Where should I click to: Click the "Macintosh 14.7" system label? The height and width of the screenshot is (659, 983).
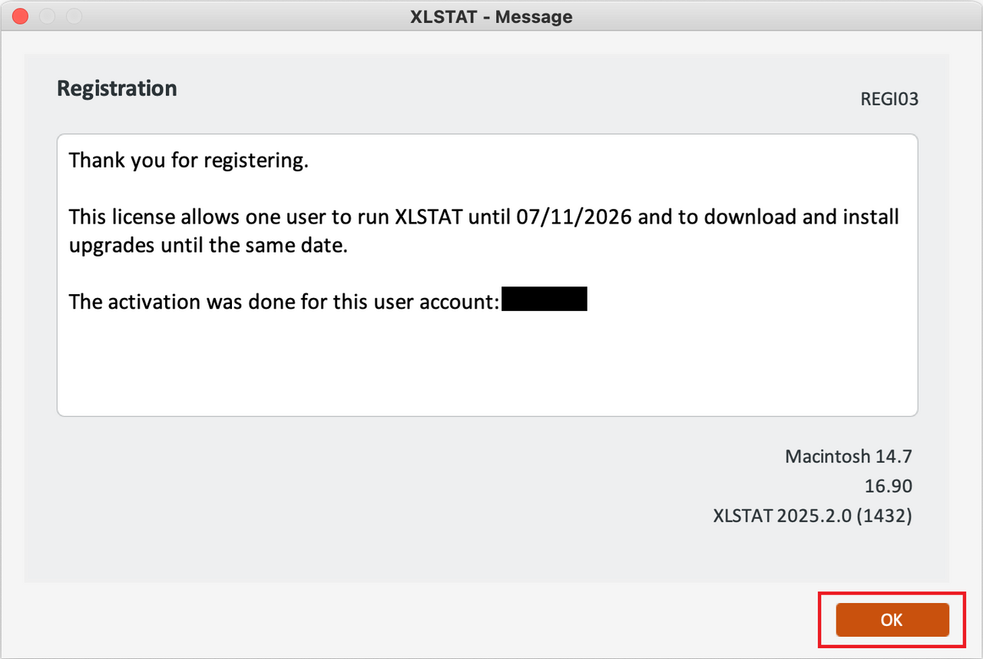(x=848, y=456)
